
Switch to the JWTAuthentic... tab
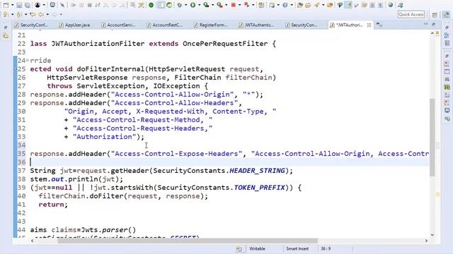257,25
